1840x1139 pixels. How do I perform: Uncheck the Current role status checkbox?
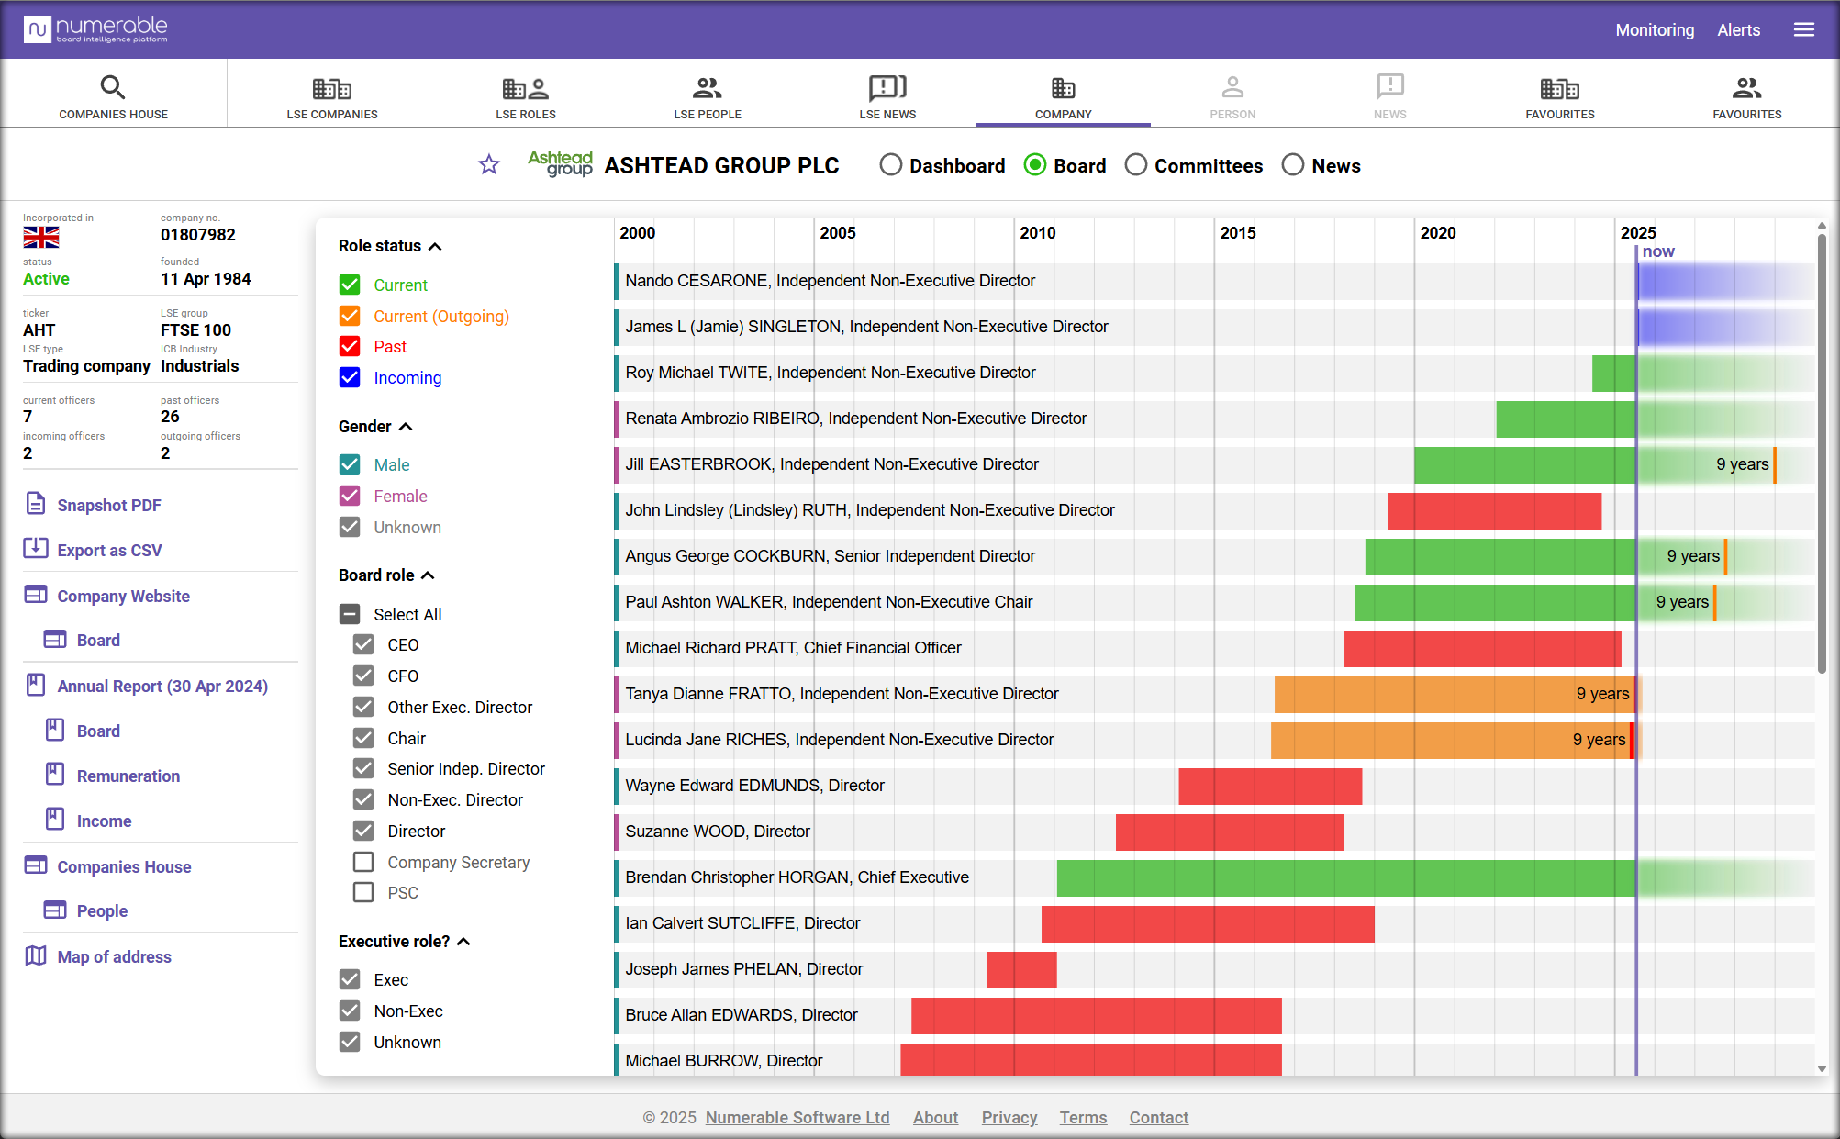coord(350,285)
